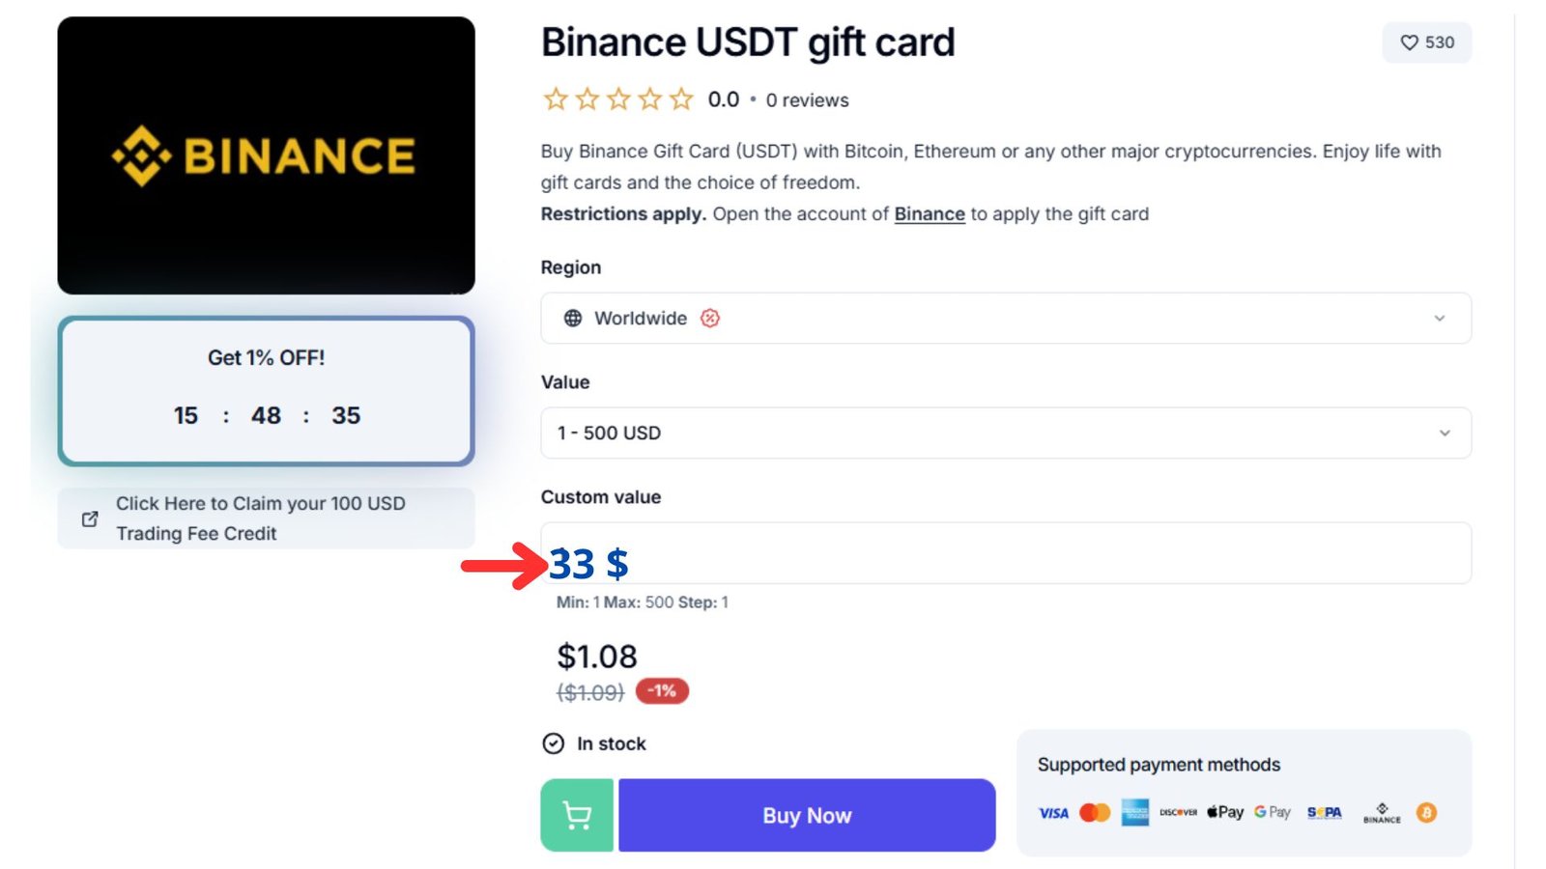Click the Bitcoin payment icon
Viewport: 1546px width, 869px height.
tap(1424, 812)
